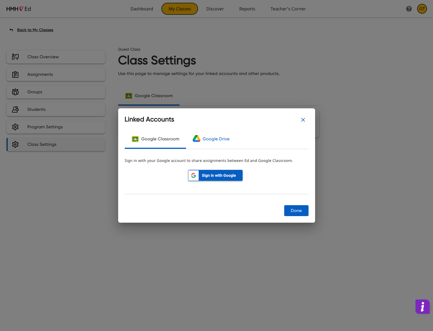The height and width of the screenshot is (331, 433).
Task: Click the Students icon in sidebar
Action: point(15,109)
